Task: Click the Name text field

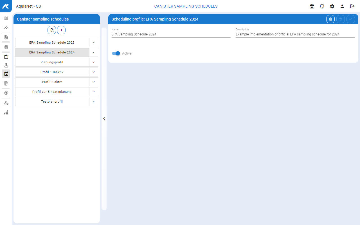Action: (171, 34)
